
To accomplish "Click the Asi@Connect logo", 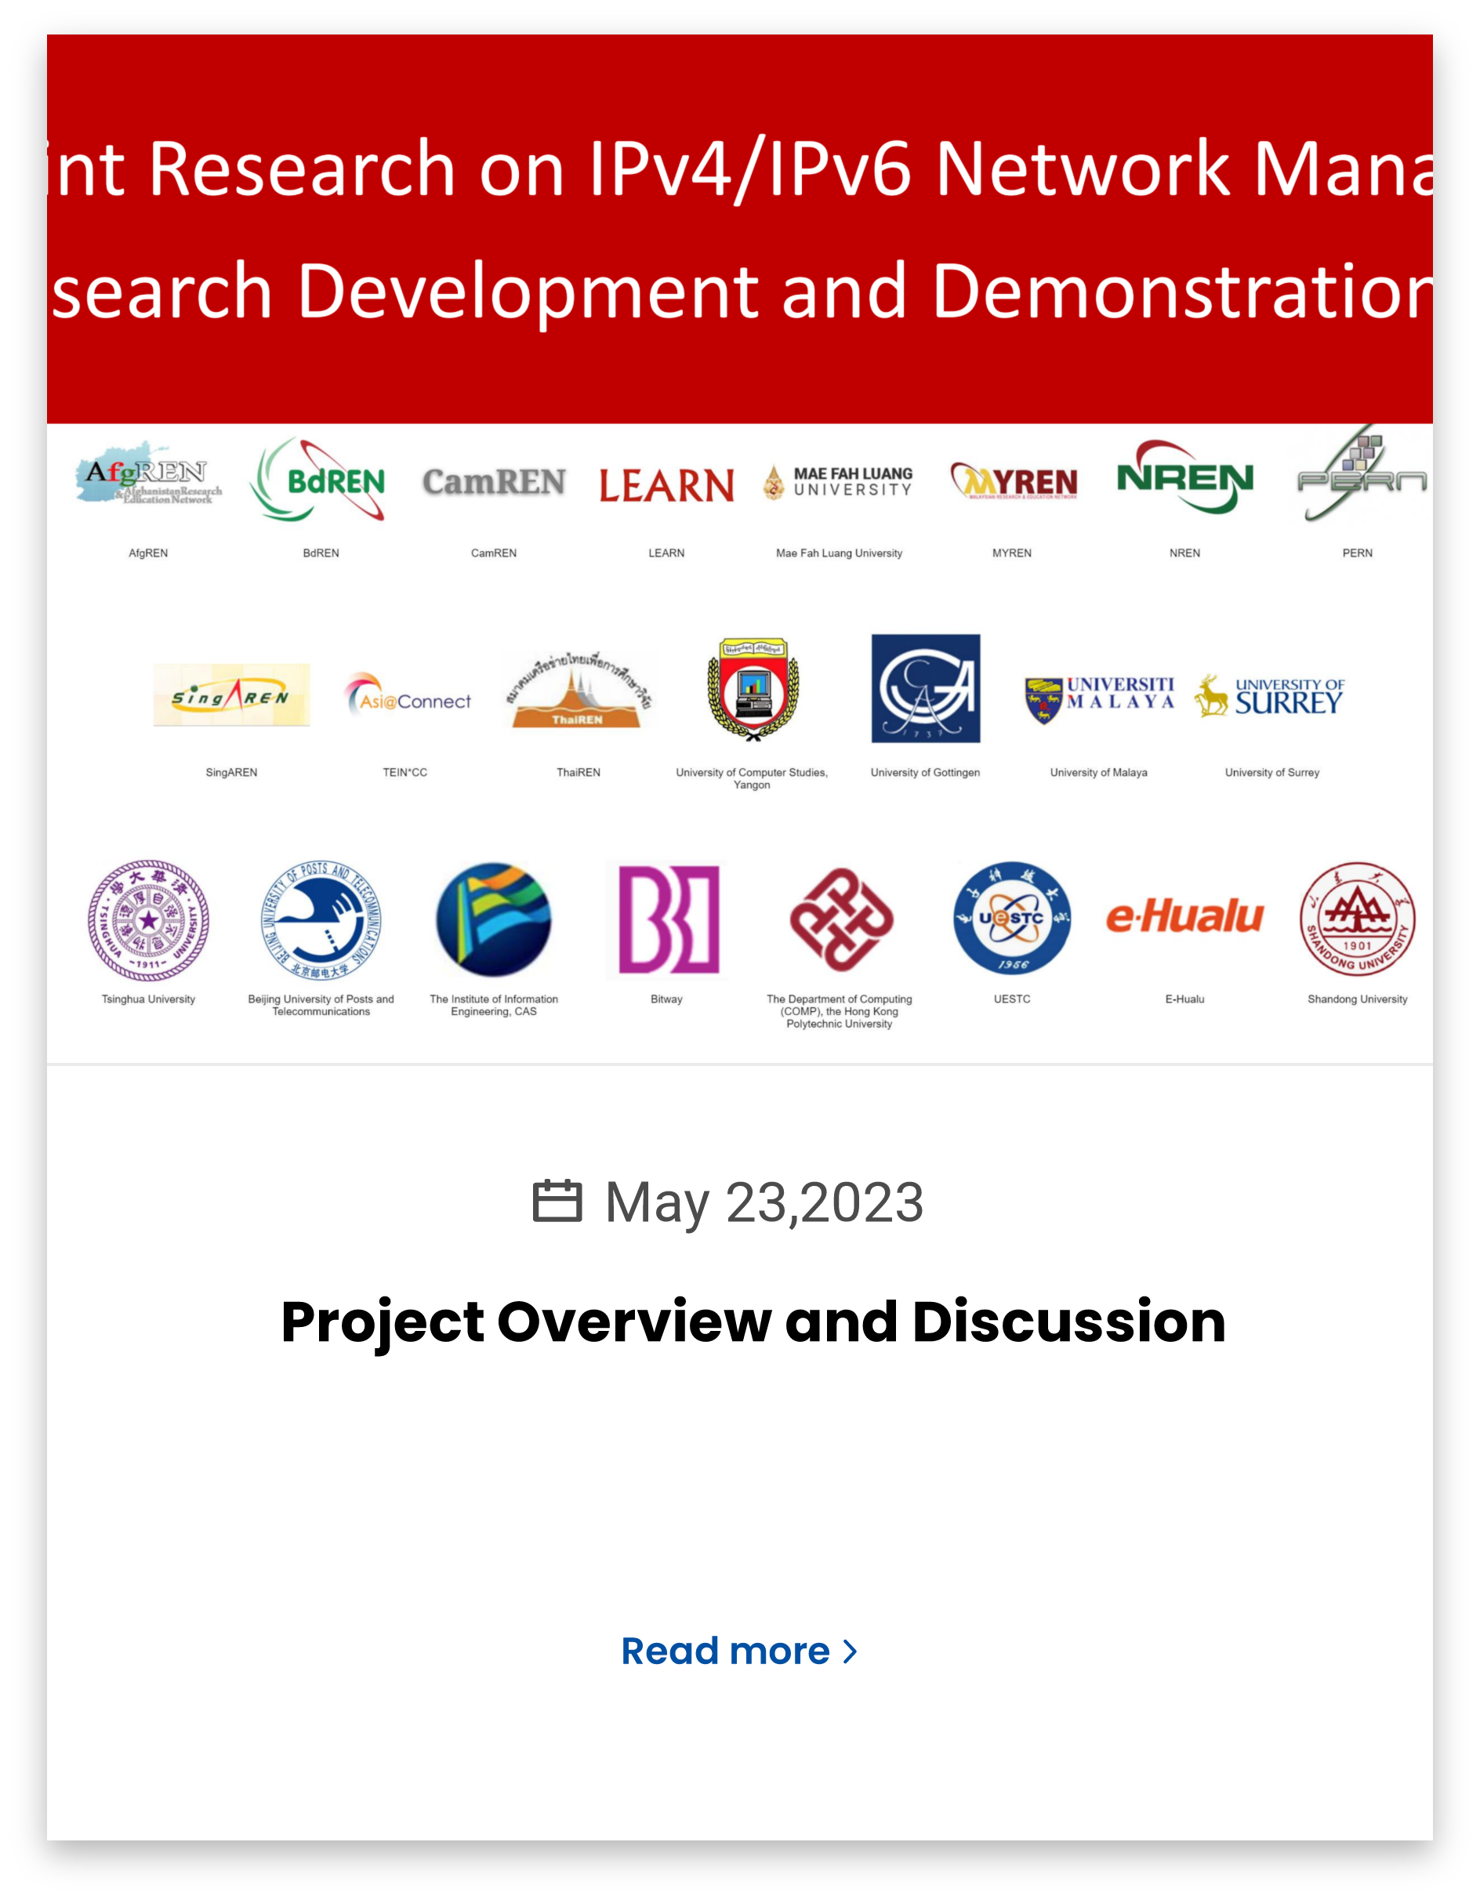I will pyautogui.click(x=408, y=694).
